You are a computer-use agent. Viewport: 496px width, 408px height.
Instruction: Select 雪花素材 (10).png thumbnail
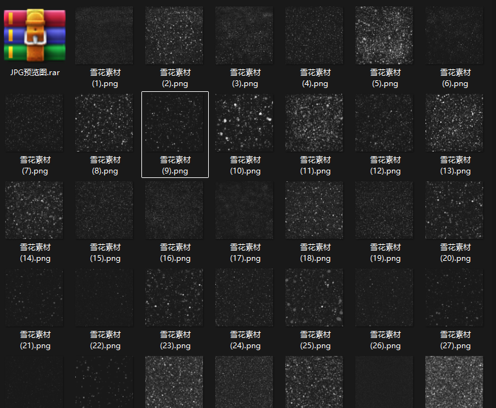click(x=245, y=123)
